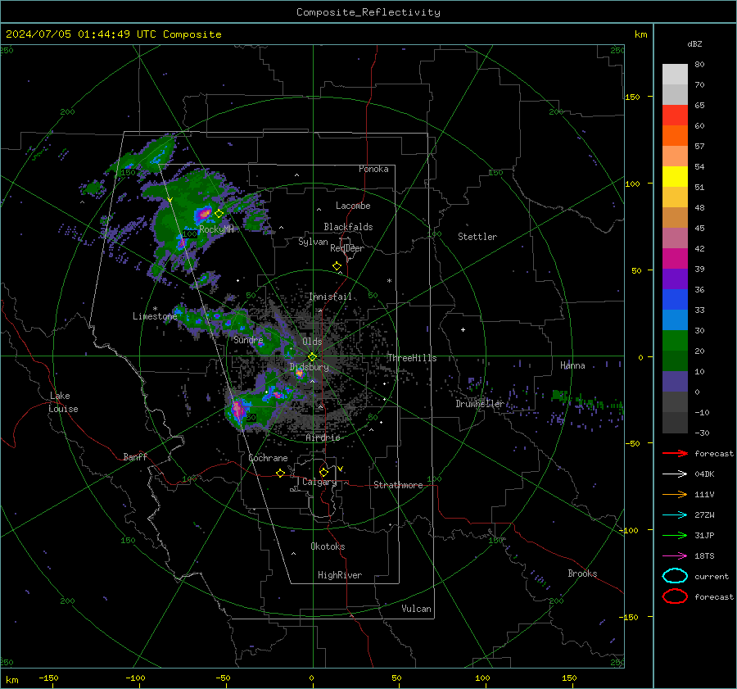Image resolution: width=737 pixels, height=689 pixels.
Task: Click the orange swatch between 60 and 57
Action: click(x=675, y=136)
